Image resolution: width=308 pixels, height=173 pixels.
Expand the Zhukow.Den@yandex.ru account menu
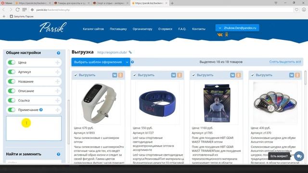pos(237,28)
